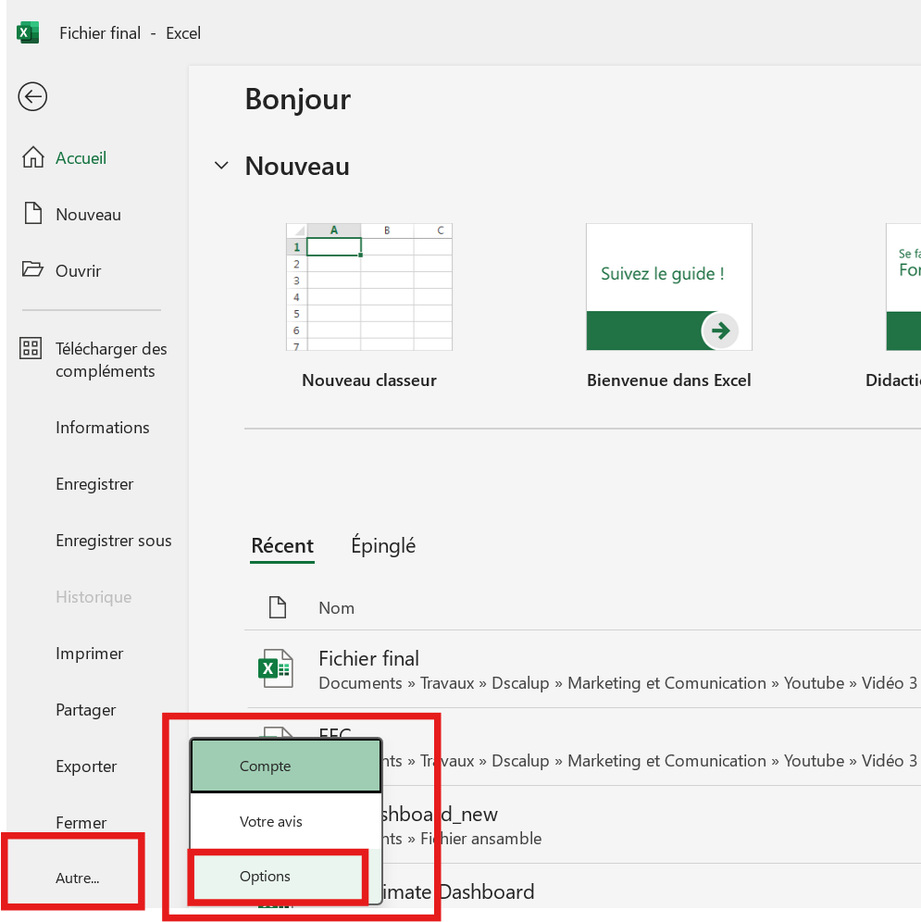This screenshot has height=922, width=921.
Task: Select Nouveau in the left sidebar
Action: point(88,215)
